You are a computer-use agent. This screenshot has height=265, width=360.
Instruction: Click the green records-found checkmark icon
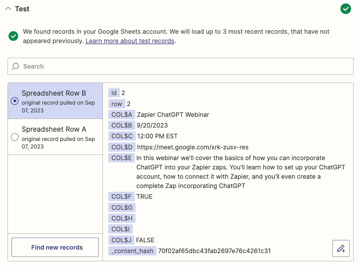tap(13, 36)
